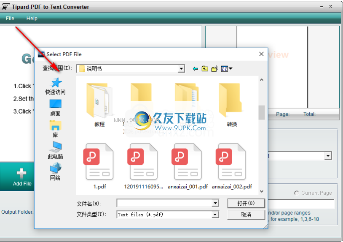The image size is (343, 242).
Task: Select 库 libraries shortcut
Action: 55,129
